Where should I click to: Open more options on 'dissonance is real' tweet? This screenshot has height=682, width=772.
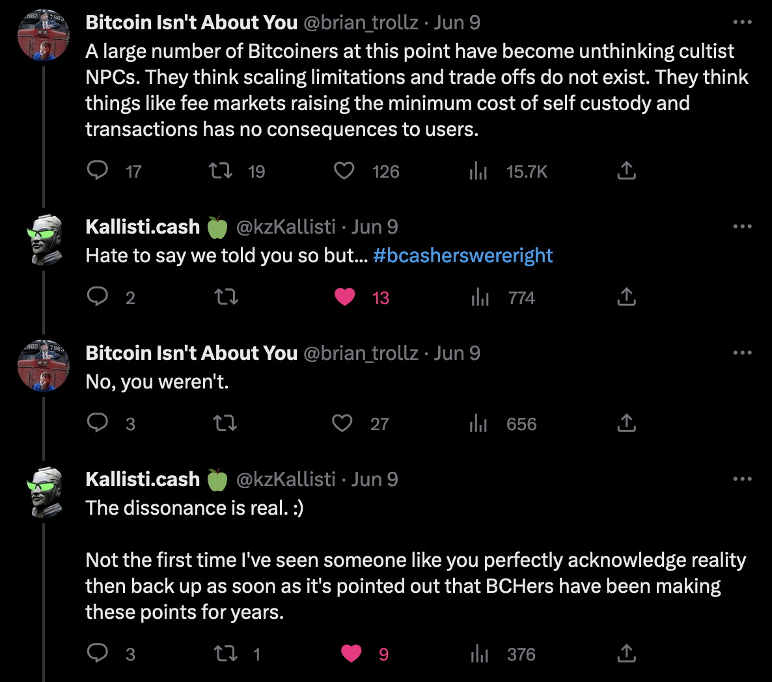[742, 479]
